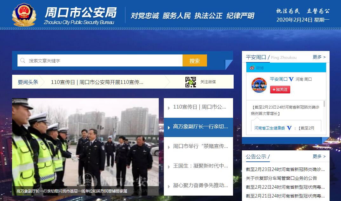Select the 周口市举行 禁赌宣传 news tab
The width and height of the screenshot is (341, 201).
point(198,147)
